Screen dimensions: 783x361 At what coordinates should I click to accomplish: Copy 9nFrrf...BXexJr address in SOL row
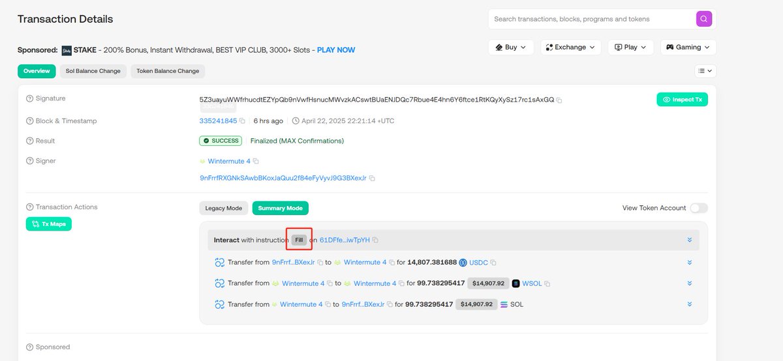coord(390,304)
